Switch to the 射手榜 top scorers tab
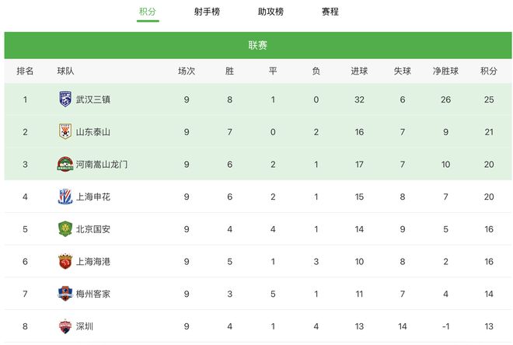The width and height of the screenshot is (513, 345). click(x=207, y=12)
